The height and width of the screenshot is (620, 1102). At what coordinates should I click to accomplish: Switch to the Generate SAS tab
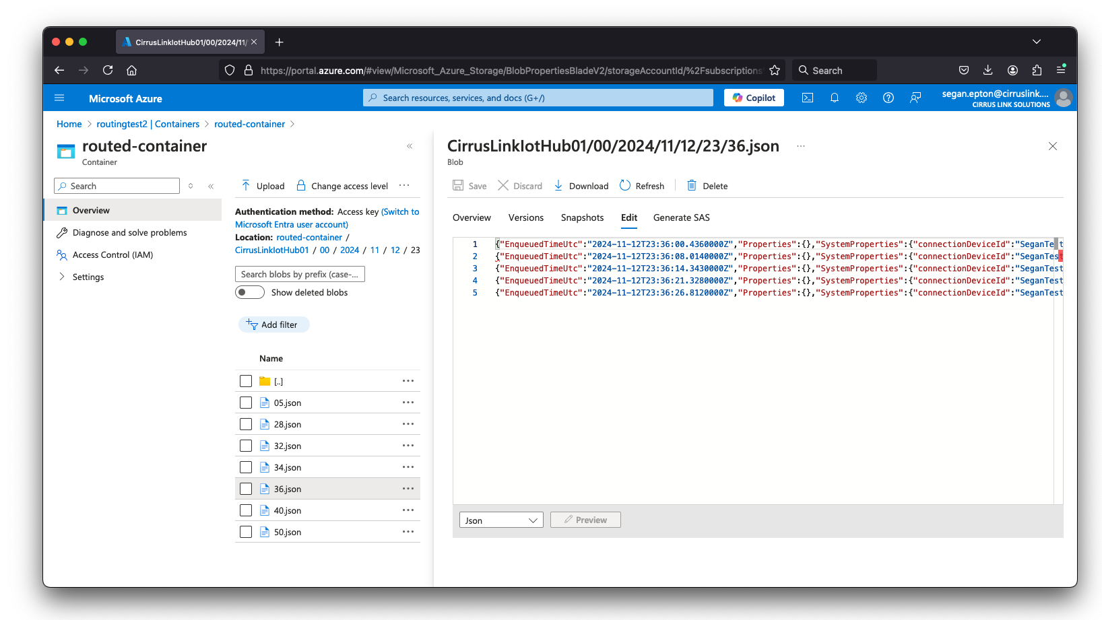(x=681, y=217)
